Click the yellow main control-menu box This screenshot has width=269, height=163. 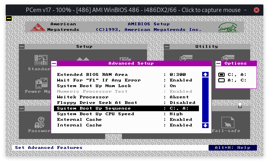[9, 18]
